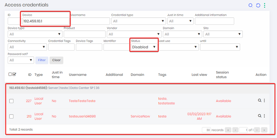Click the search magnifier icon in header
This screenshot has height=138, width=277.
(250, 5)
